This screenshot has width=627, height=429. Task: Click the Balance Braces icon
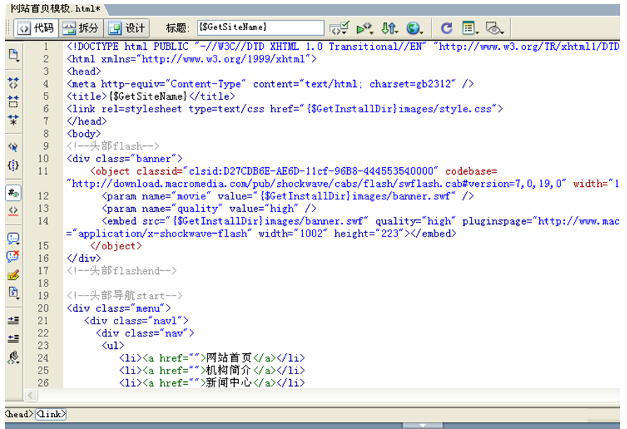tap(13, 165)
